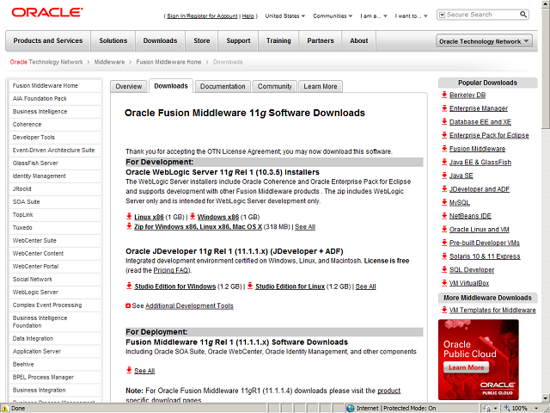Click download arrow icon beside Windows x86
Image resolution: width=550 pixels, height=413 pixels.
[x=192, y=217]
